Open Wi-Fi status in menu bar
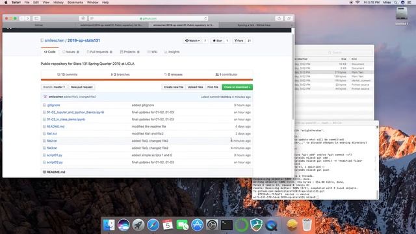Image resolution: width=416 pixels, height=234 pixels. [357, 3]
